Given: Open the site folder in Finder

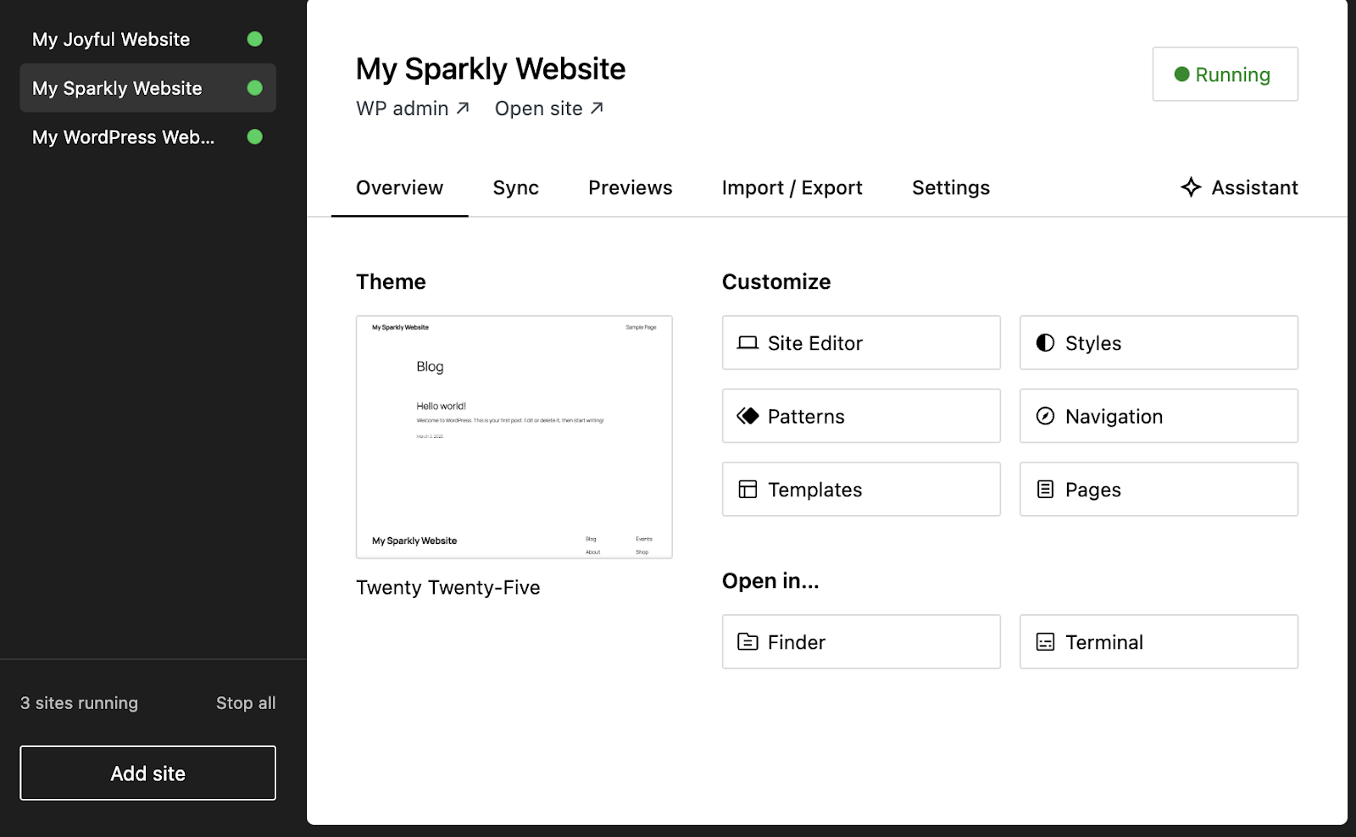Looking at the screenshot, I should (860, 641).
